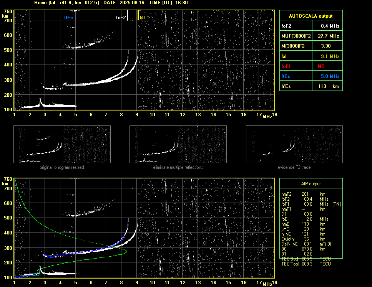Open the original ionogram resized thumbnail
Image resolution: width=372 pixels, height=287 pixels.
(62, 144)
